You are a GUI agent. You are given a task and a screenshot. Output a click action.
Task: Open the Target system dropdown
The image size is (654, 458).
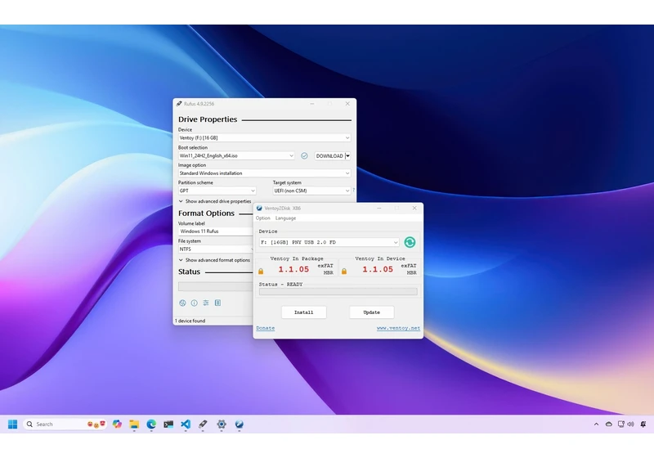(x=311, y=191)
